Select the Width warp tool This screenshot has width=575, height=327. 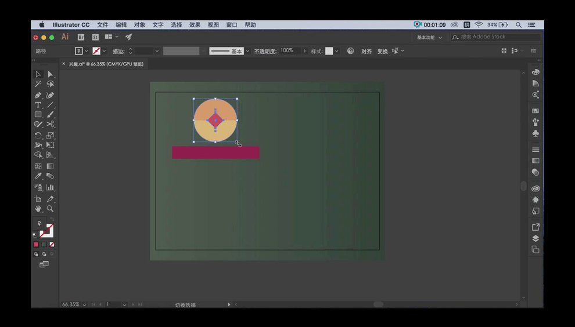38,145
